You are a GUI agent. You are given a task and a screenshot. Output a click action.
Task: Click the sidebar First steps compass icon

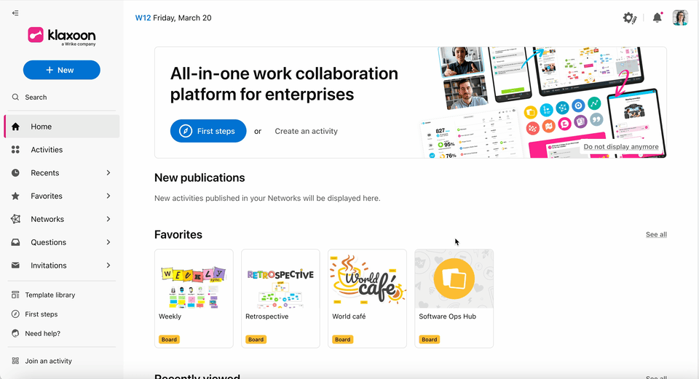click(x=15, y=314)
